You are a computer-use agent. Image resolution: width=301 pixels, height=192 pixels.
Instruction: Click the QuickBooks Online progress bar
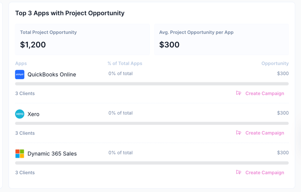pyautogui.click(x=152, y=84)
